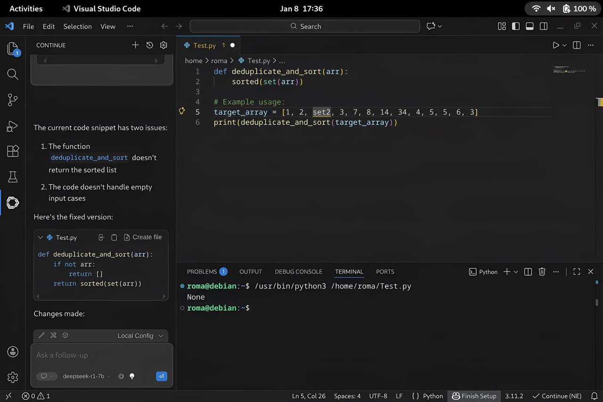This screenshot has height=402, width=603.
Task: Open the title bar overflow menu ellipsis
Action: 130,26
